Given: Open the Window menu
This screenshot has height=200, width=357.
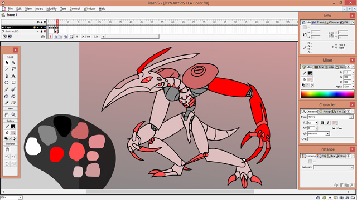Looking at the screenshot, I should point(89,9).
